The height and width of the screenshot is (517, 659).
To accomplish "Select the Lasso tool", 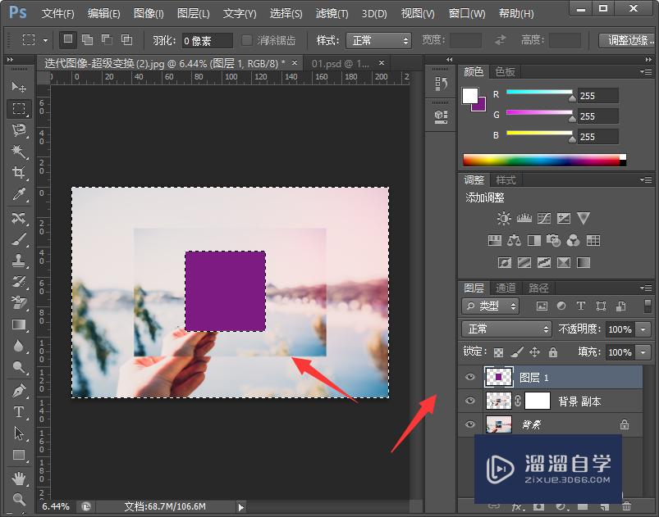I will click(x=19, y=130).
